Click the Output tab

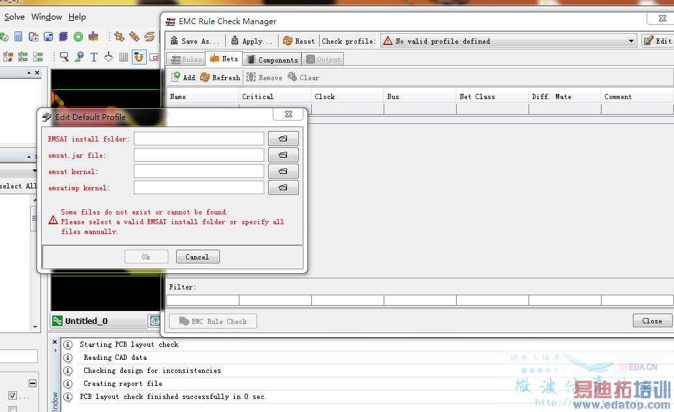pos(323,60)
